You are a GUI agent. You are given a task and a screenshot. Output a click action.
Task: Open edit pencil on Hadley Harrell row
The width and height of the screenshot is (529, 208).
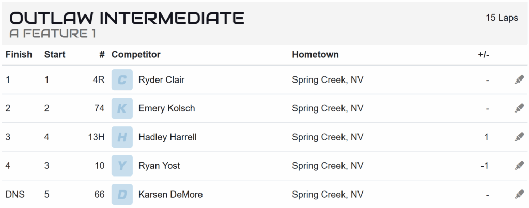coord(519,137)
